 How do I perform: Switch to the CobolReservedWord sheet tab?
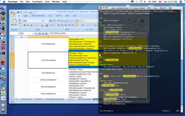tap(54, 99)
